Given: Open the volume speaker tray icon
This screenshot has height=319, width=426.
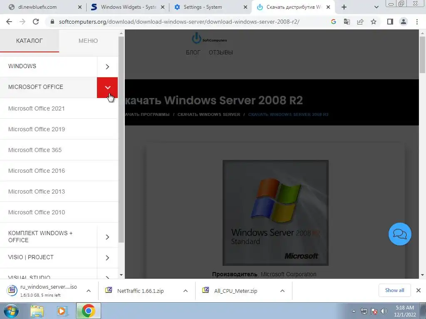Looking at the screenshot, I should 384,311.
